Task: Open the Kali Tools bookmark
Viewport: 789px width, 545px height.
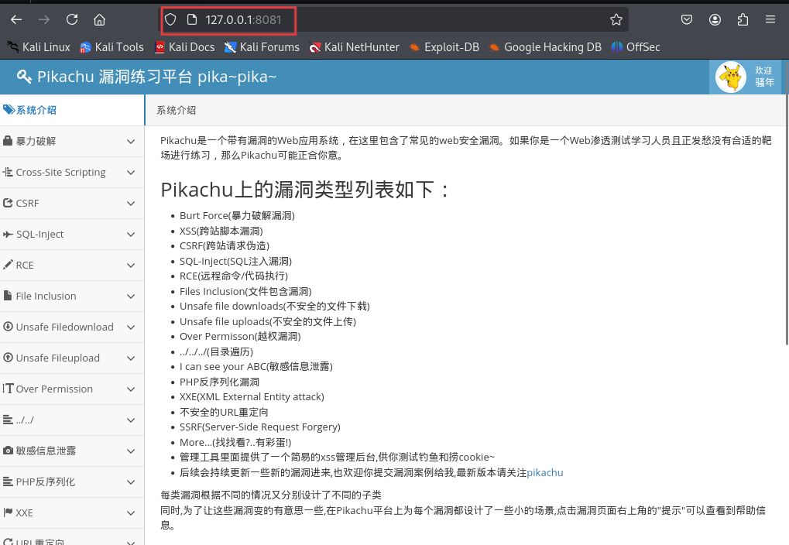Action: pyautogui.click(x=111, y=47)
